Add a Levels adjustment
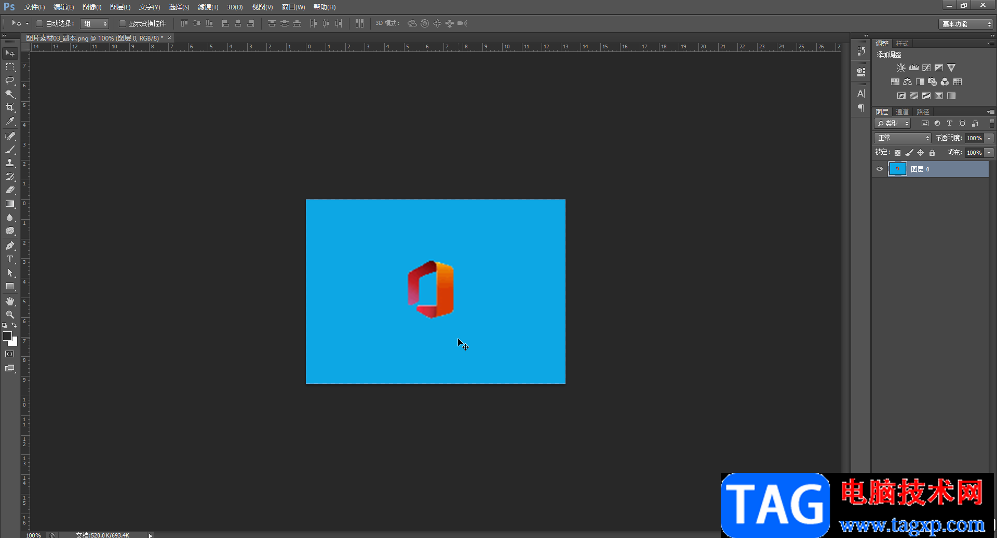The image size is (997, 538). click(914, 68)
